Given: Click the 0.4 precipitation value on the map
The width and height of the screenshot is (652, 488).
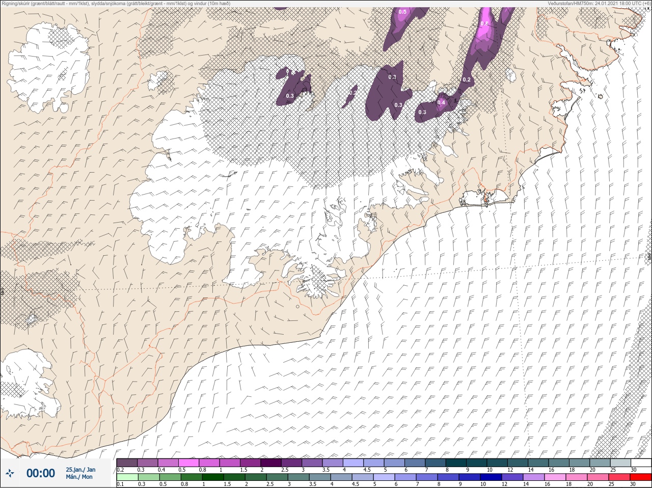Looking at the screenshot, I should click(x=441, y=102).
